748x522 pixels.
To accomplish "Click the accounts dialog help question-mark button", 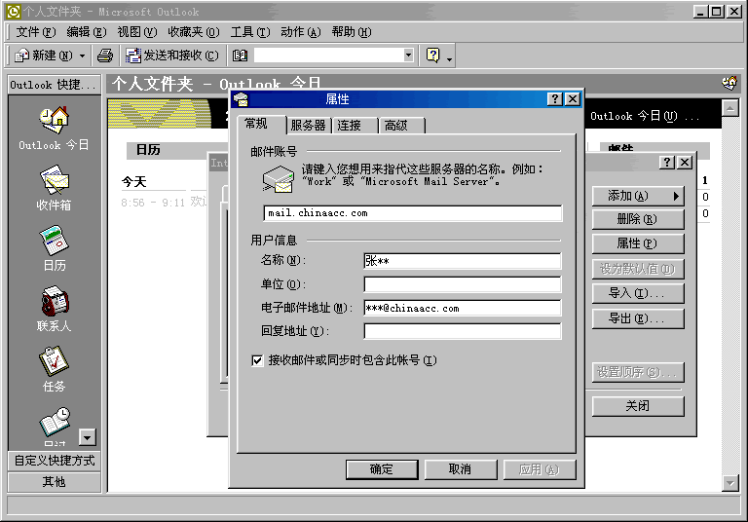I will tap(667, 163).
